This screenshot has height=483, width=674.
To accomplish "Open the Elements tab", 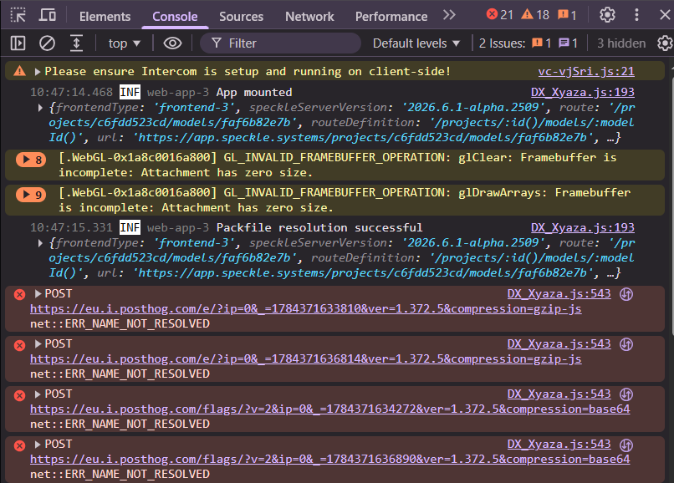I will (x=105, y=17).
